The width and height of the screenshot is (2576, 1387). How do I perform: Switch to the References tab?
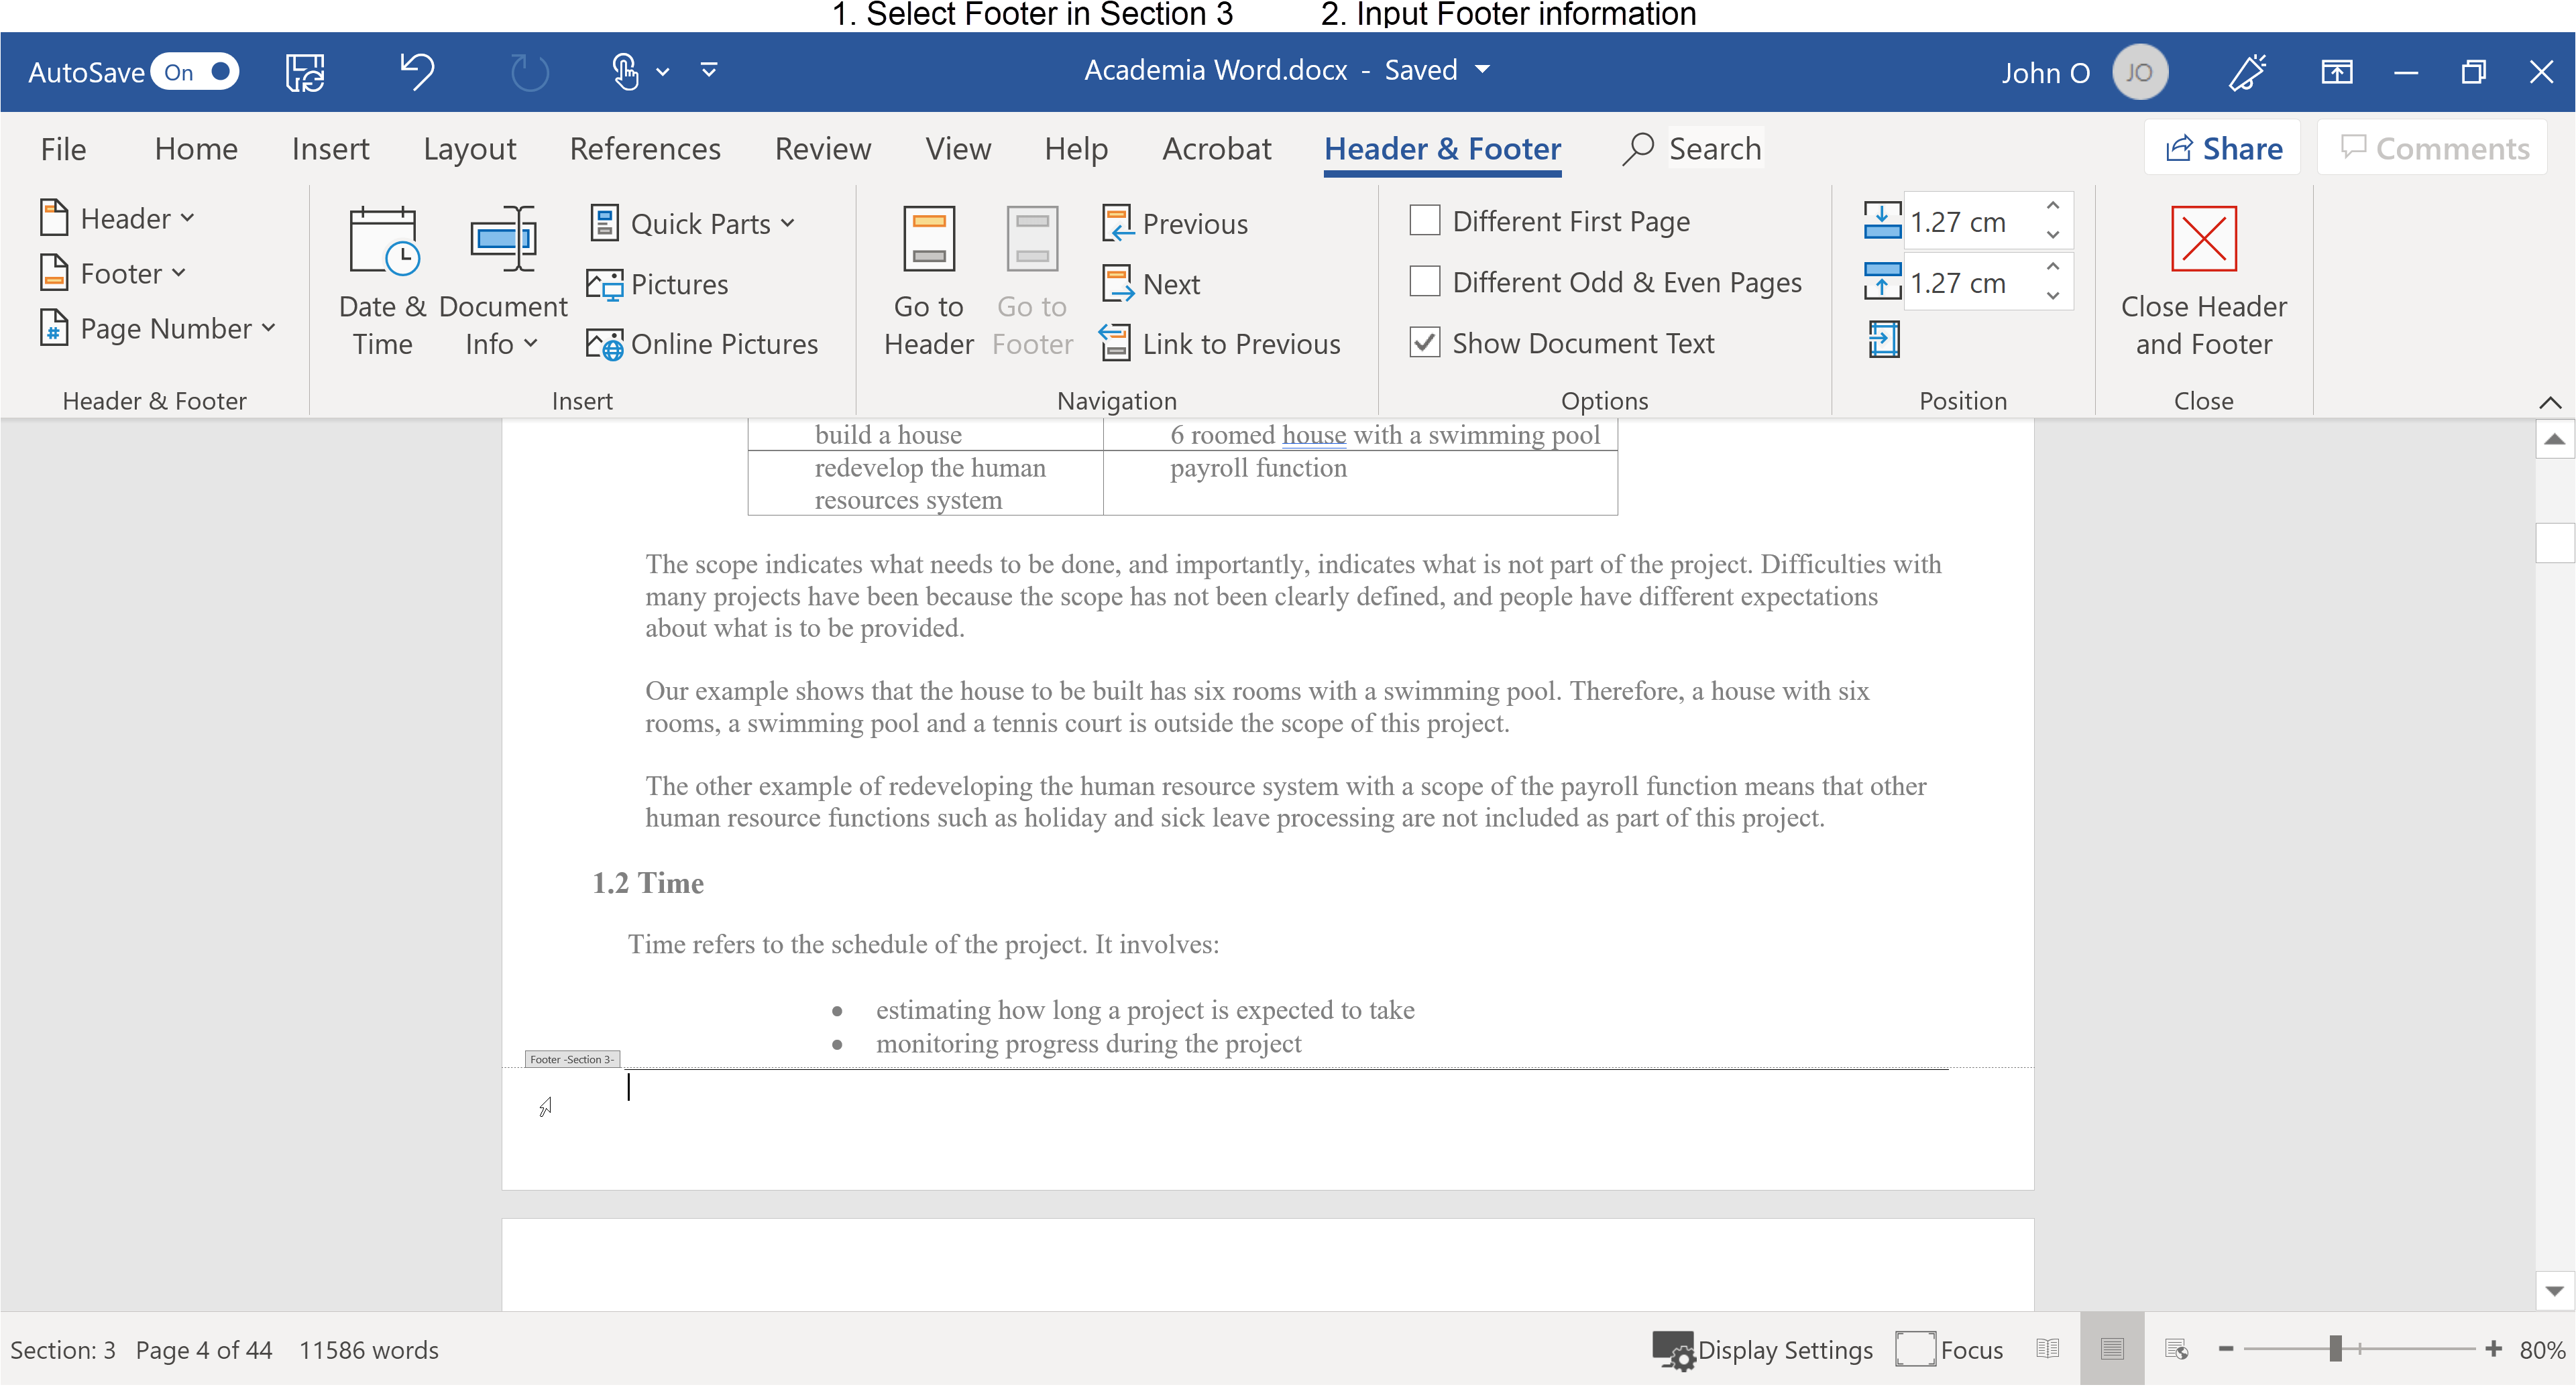pos(645,149)
